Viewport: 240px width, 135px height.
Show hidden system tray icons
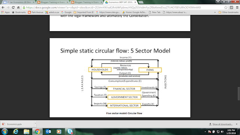coord(205,132)
